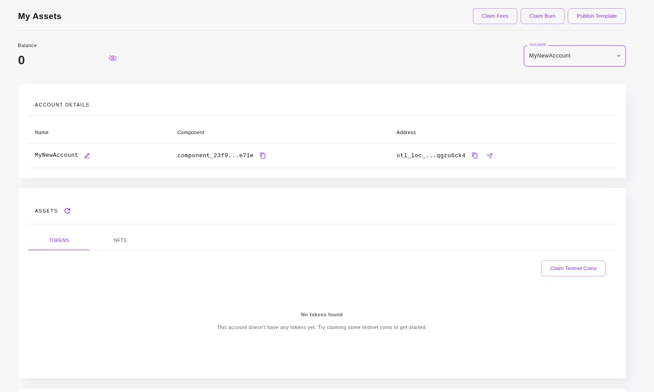Image resolution: width=654 pixels, height=392 pixels.
Task: Click the balance value of 0
Action: (21, 60)
